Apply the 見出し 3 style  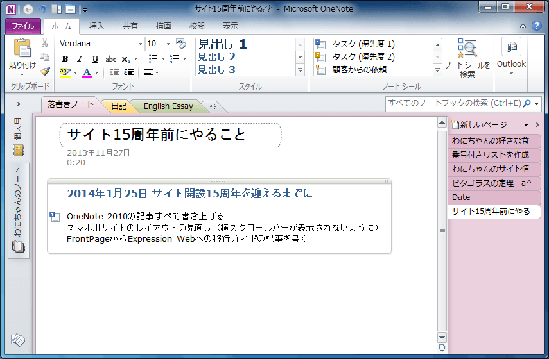point(216,70)
